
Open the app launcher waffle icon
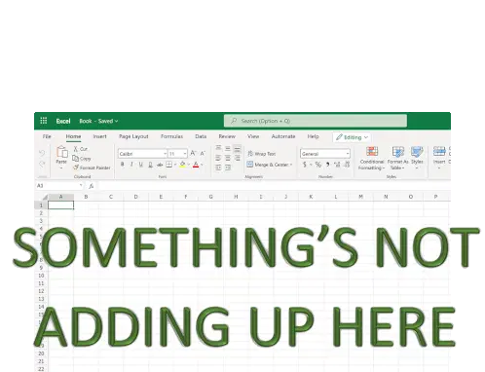44,121
